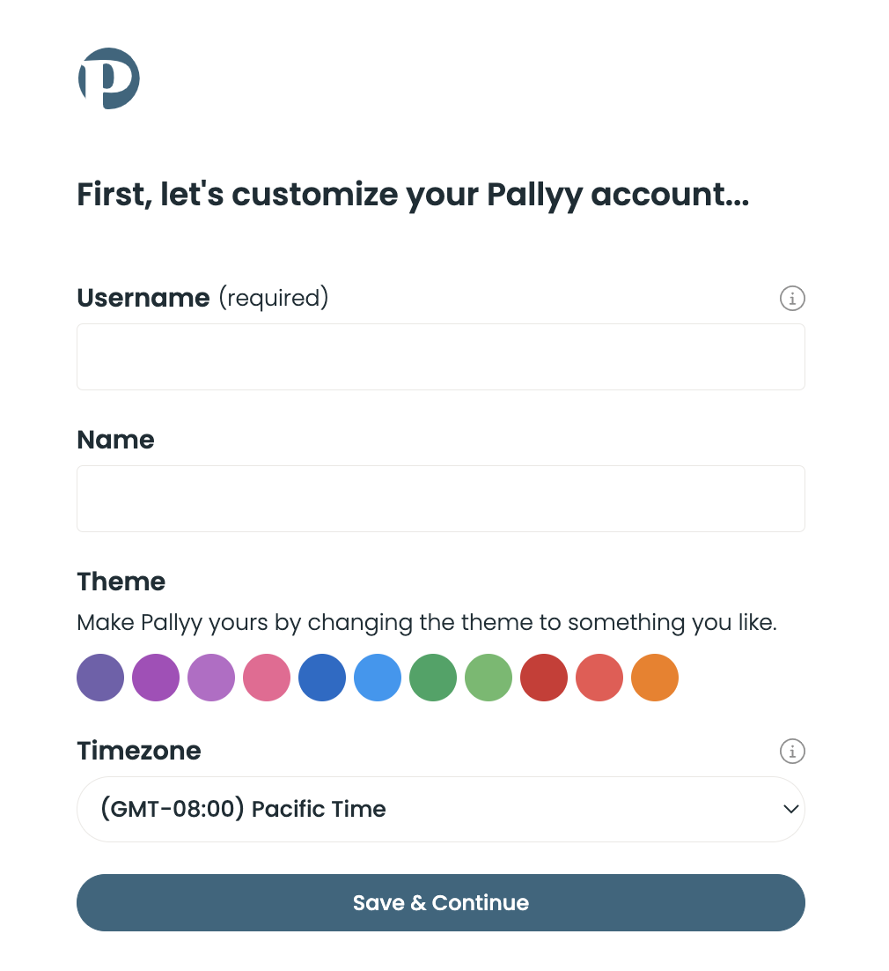Open the Timezone dropdown
Image resolution: width=889 pixels, height=971 pixels.
[440, 809]
